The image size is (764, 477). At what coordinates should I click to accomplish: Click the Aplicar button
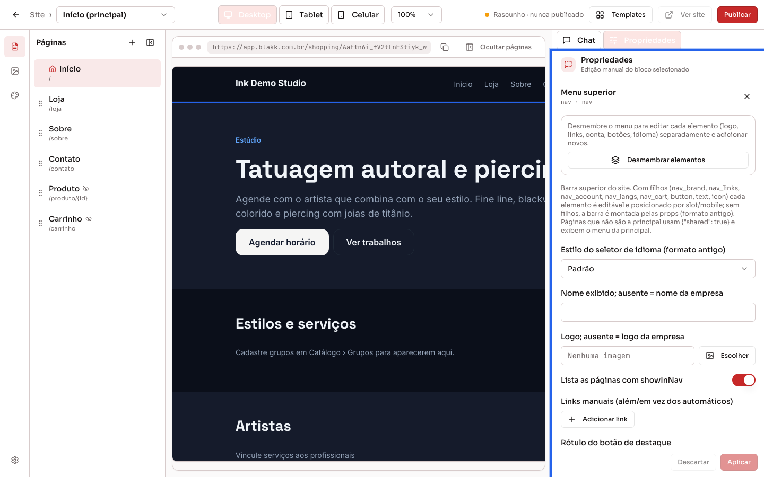[x=739, y=462]
